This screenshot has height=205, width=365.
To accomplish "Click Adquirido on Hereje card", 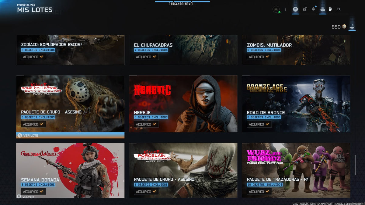I will pos(146,124).
